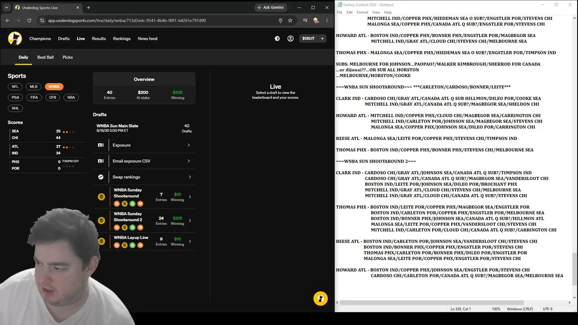Select the NBA sport chip

(x=71, y=97)
